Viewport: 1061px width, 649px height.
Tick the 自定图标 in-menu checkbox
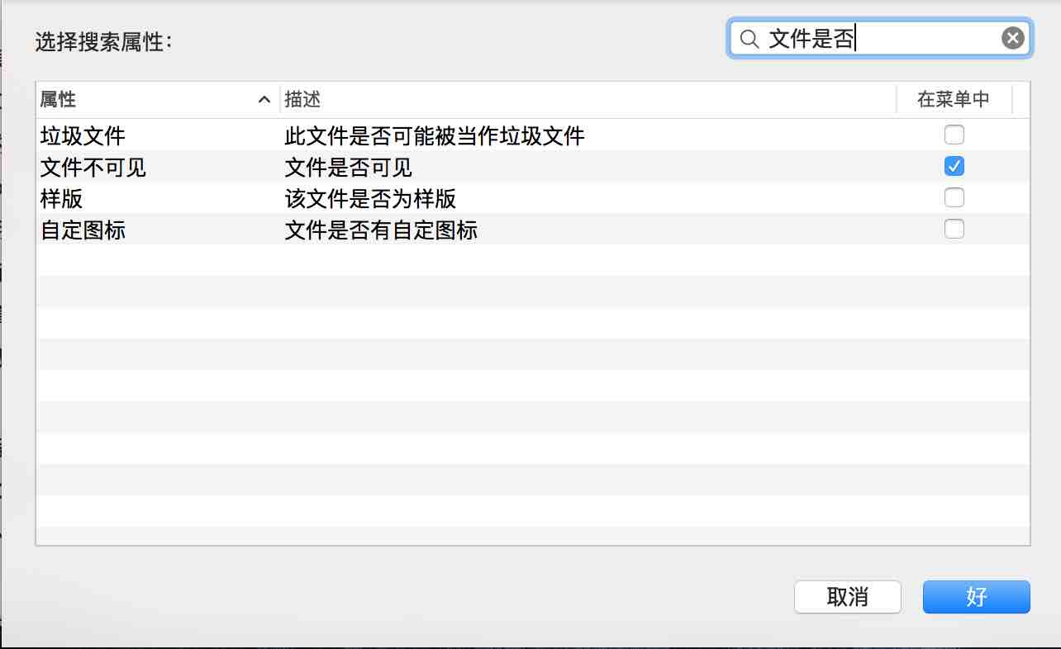point(954,230)
